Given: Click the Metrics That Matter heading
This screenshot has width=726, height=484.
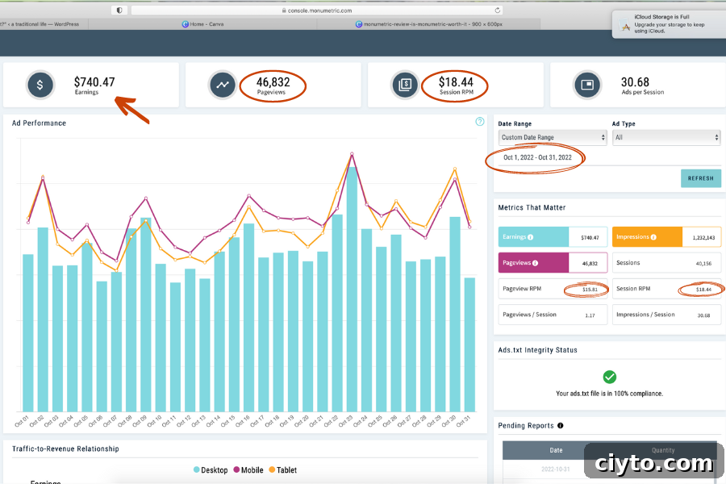Looking at the screenshot, I should pyautogui.click(x=532, y=207).
